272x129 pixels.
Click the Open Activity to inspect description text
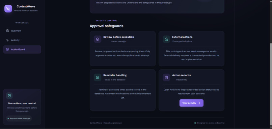(x=191, y=92)
